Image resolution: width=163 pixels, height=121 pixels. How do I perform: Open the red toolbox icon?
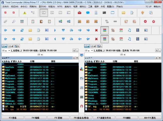[x=79, y=13]
